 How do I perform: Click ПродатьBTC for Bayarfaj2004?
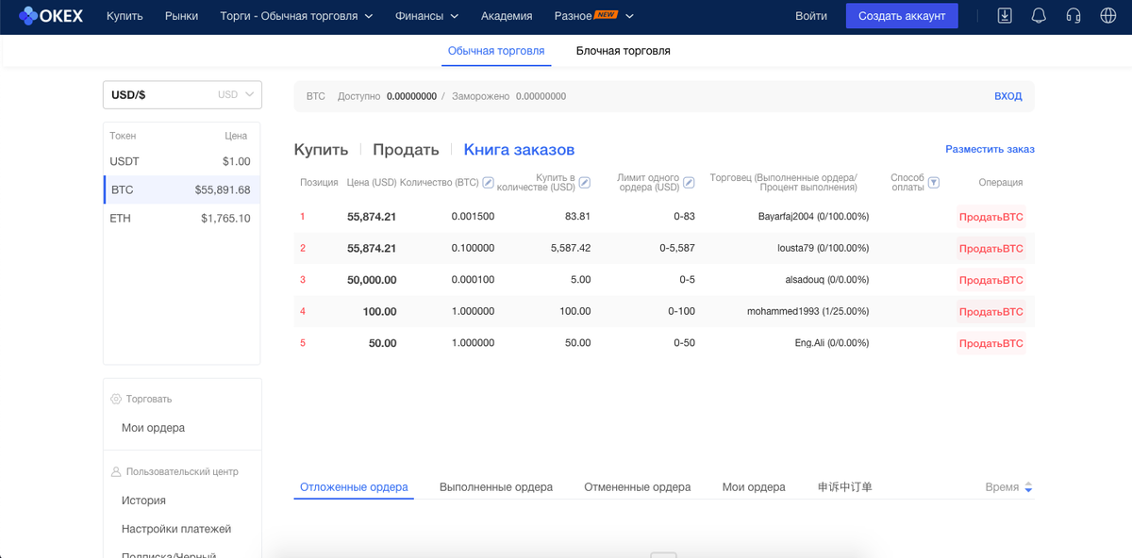[x=990, y=217]
